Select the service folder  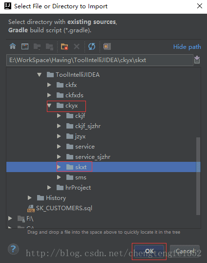pos(85,147)
